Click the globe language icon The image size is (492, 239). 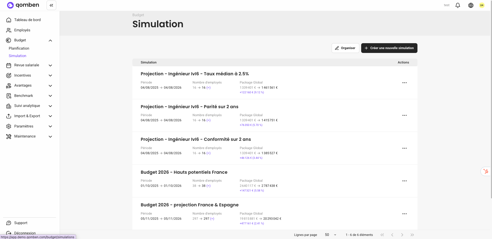coord(471,5)
